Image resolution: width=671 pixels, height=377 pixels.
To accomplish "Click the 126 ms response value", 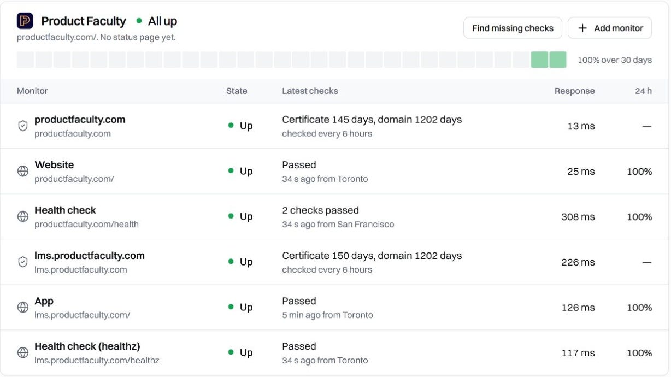I will [x=578, y=308].
